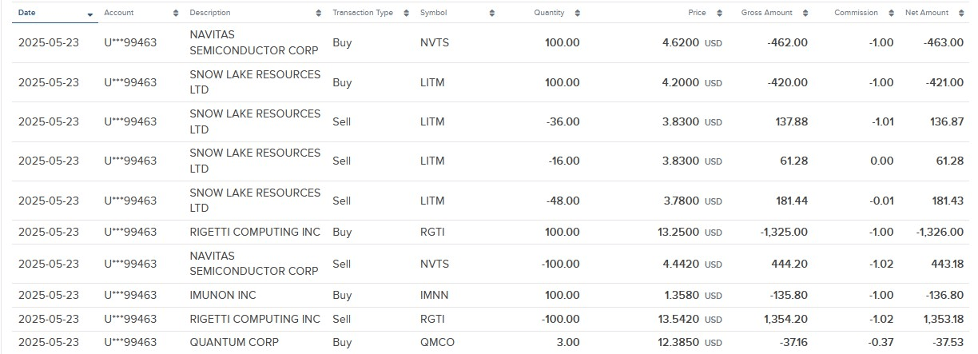Image resolution: width=978 pixels, height=354 pixels.
Task: Click the Transaction Type header label
Action: pos(363,13)
